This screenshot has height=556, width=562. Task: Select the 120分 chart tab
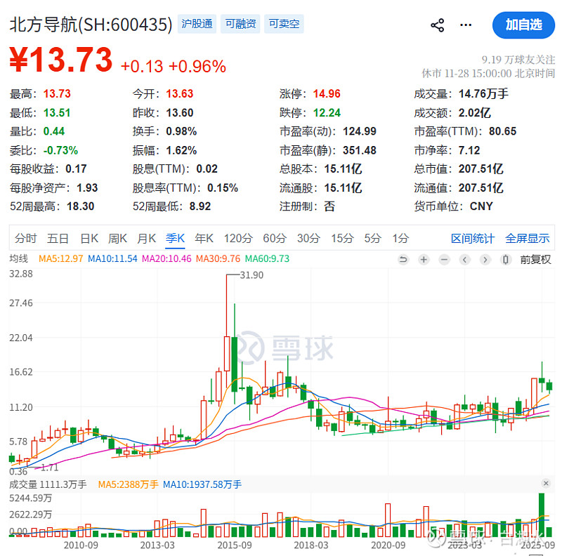tap(238, 238)
